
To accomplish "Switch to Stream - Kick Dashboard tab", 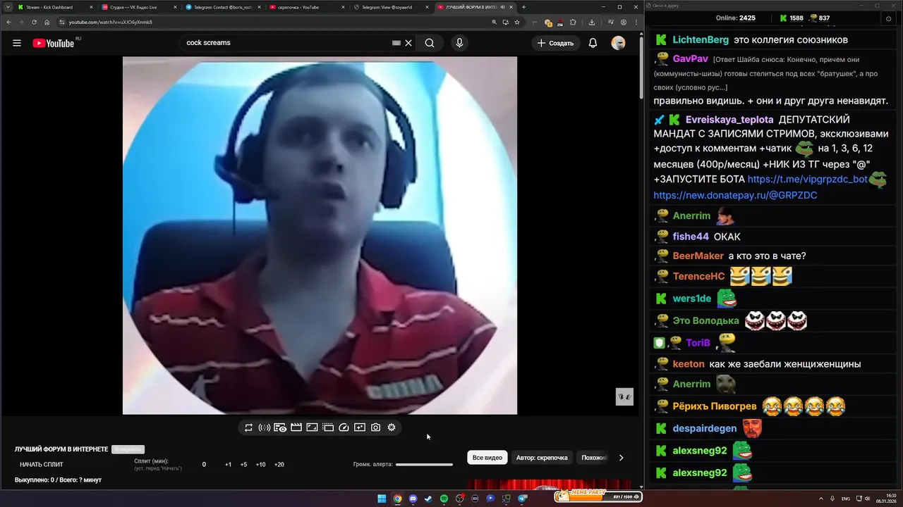I will pyautogui.click(x=54, y=7).
